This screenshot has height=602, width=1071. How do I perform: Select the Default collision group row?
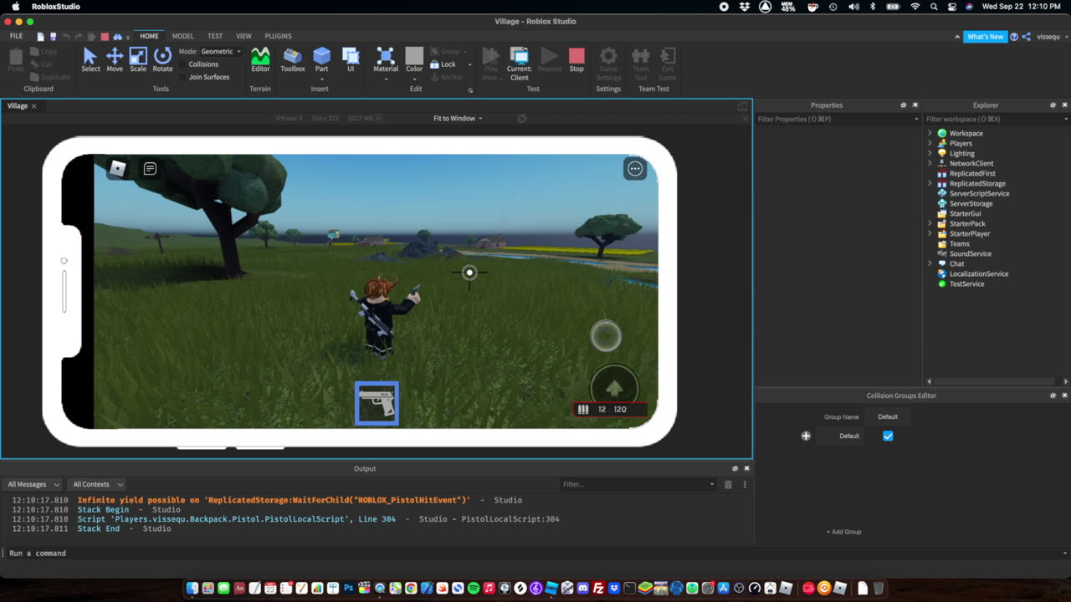[849, 436]
